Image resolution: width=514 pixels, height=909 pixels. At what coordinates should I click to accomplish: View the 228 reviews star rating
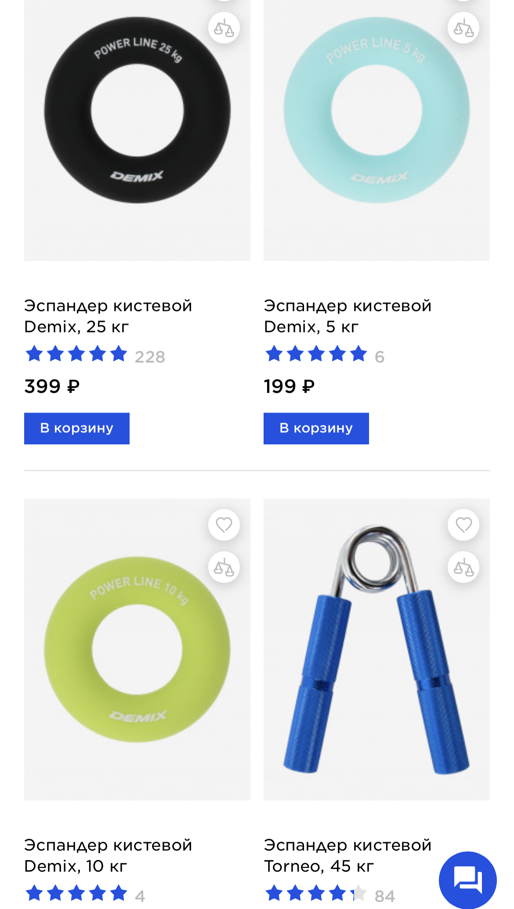coord(95,355)
